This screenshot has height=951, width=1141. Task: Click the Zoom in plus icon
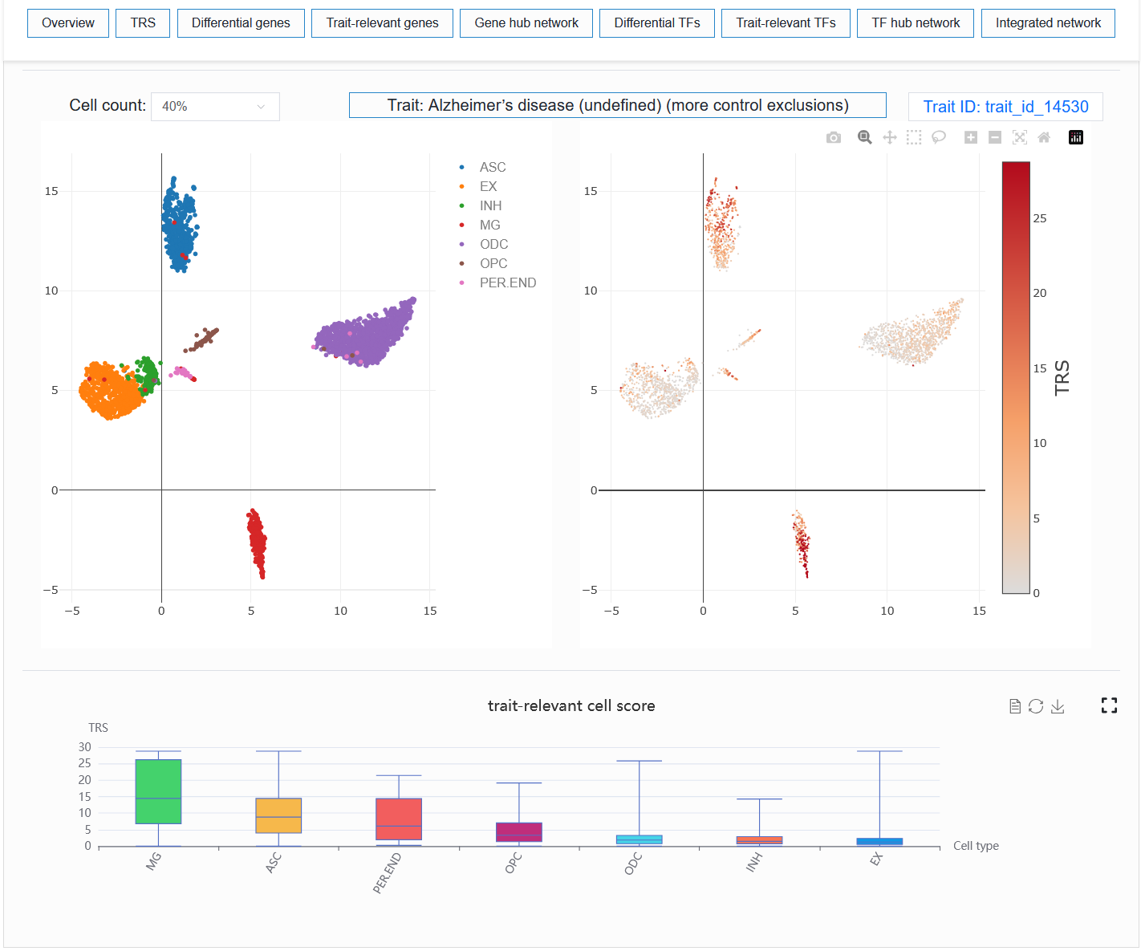click(971, 137)
